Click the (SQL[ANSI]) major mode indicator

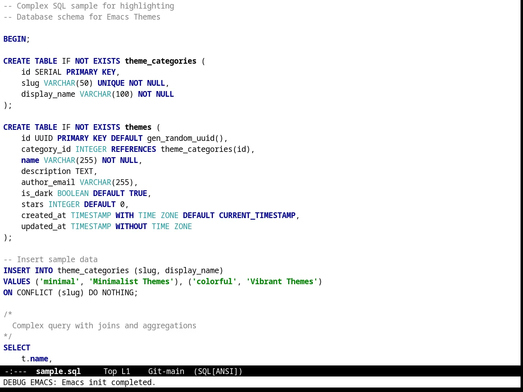218,371
